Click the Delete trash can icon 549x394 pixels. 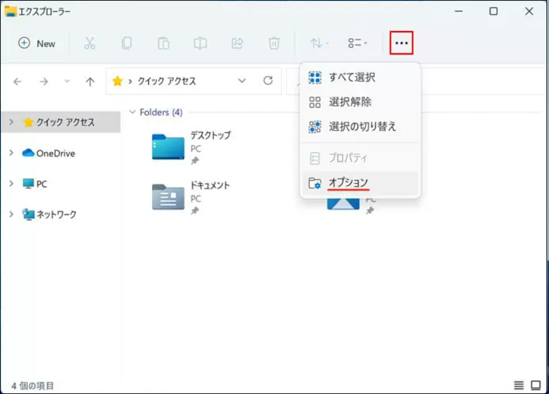[274, 43]
